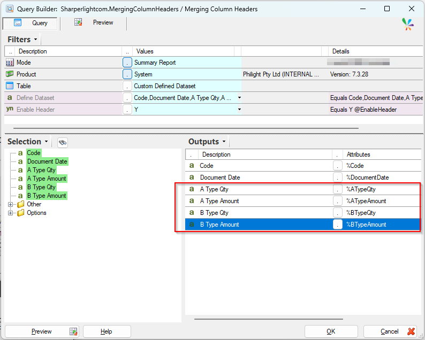Viewport: 425px width, 340px height.
Task: Click the Summary Report value cell
Action: [x=187, y=63]
